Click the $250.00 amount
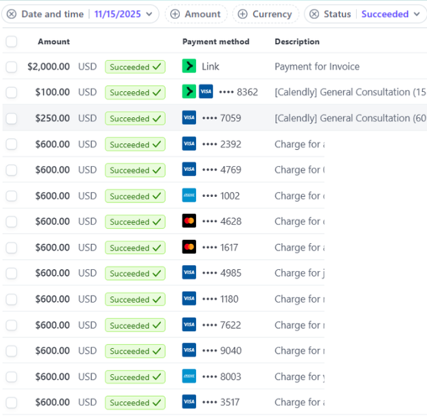Viewport: 427px width, 417px height. [52, 118]
